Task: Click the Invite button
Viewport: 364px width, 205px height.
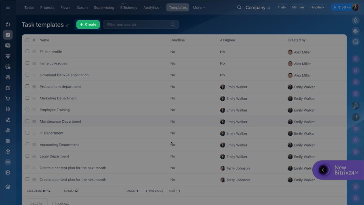Action: point(282,8)
